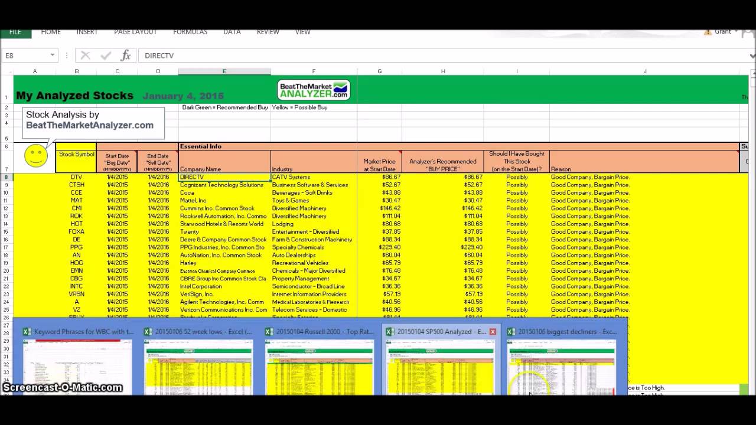The width and height of the screenshot is (756, 425).
Task: Select the DTV stock symbol cell
Action: click(x=76, y=177)
